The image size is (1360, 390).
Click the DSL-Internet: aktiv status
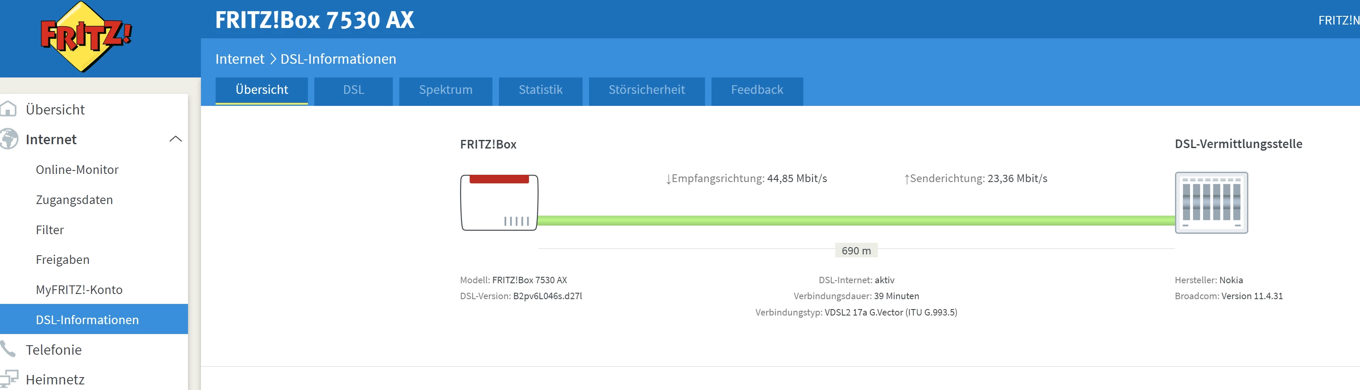point(856,280)
